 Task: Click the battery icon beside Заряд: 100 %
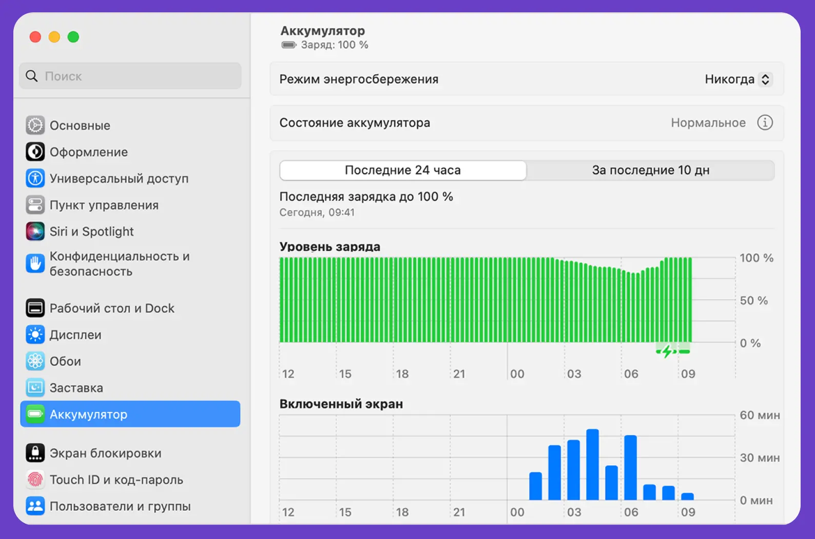(x=289, y=45)
